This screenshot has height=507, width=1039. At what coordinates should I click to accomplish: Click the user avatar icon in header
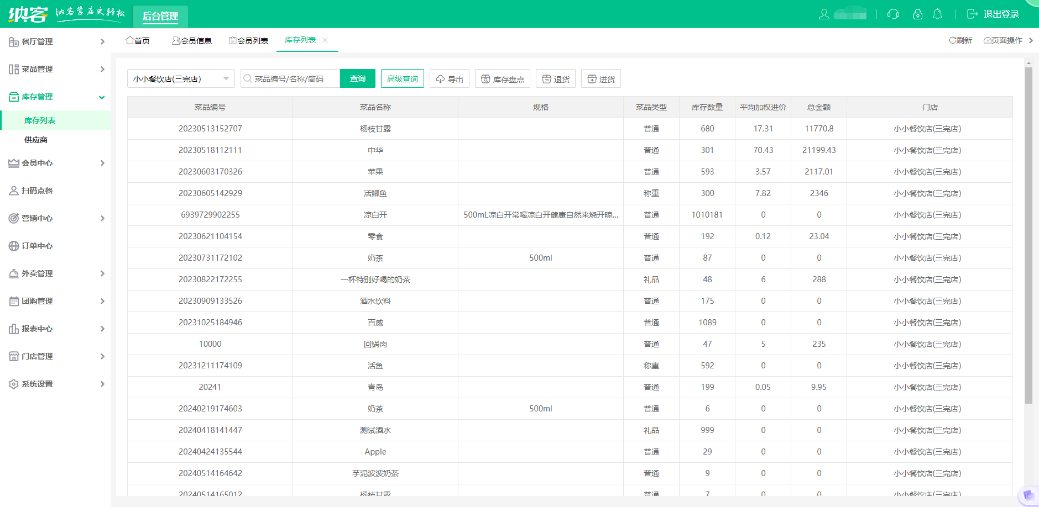coord(824,14)
